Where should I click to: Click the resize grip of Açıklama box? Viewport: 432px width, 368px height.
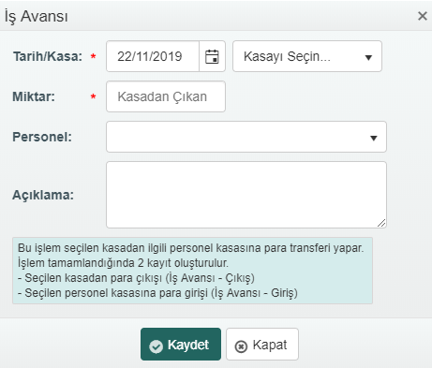(381, 223)
